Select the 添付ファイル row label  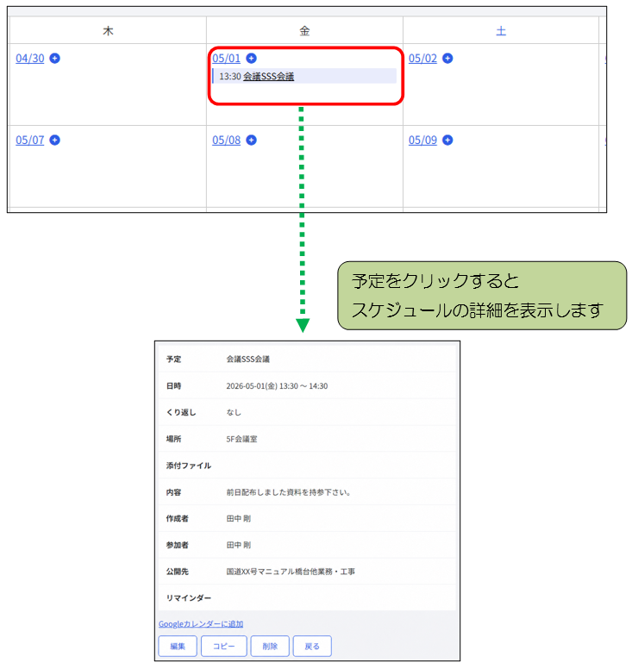[189, 466]
